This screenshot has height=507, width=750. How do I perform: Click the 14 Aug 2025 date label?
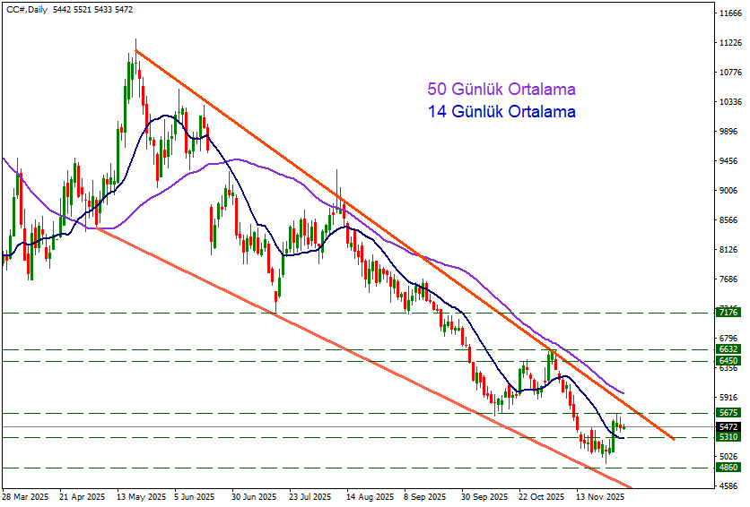point(369,495)
